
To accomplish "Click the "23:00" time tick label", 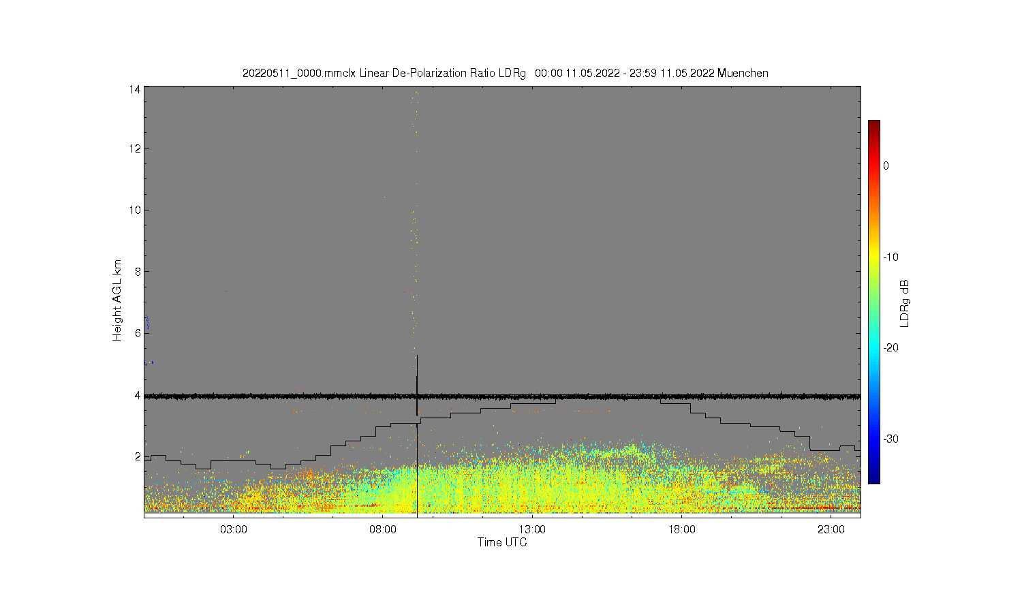I will pos(831,530).
